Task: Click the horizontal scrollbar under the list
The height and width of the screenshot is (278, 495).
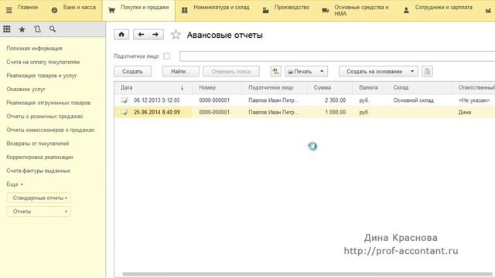Action: (x=307, y=274)
